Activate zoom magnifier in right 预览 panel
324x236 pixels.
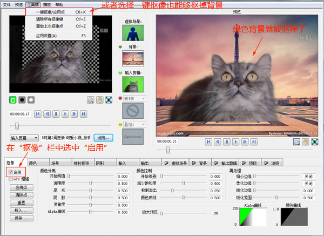pos(296,142)
